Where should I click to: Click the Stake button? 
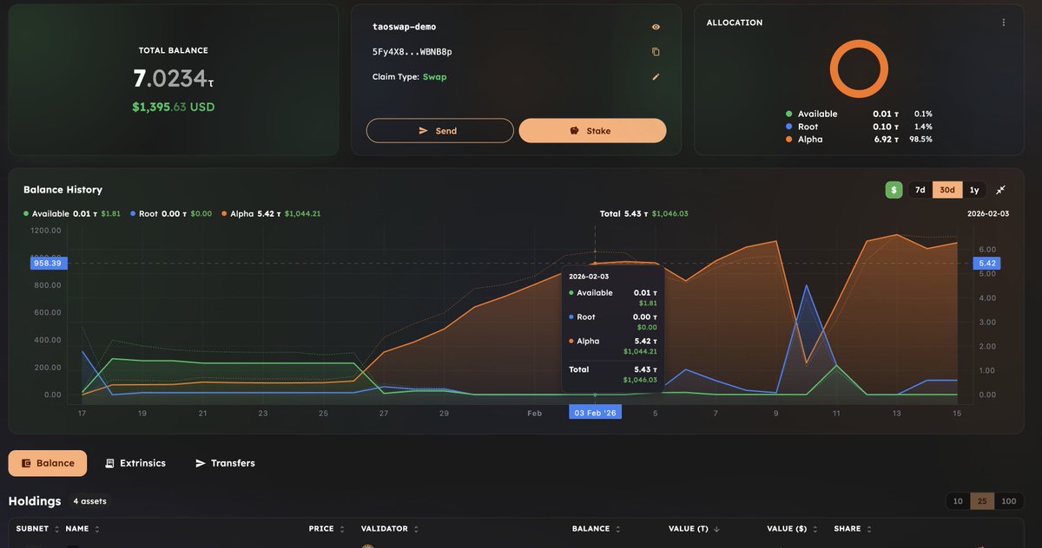click(592, 131)
